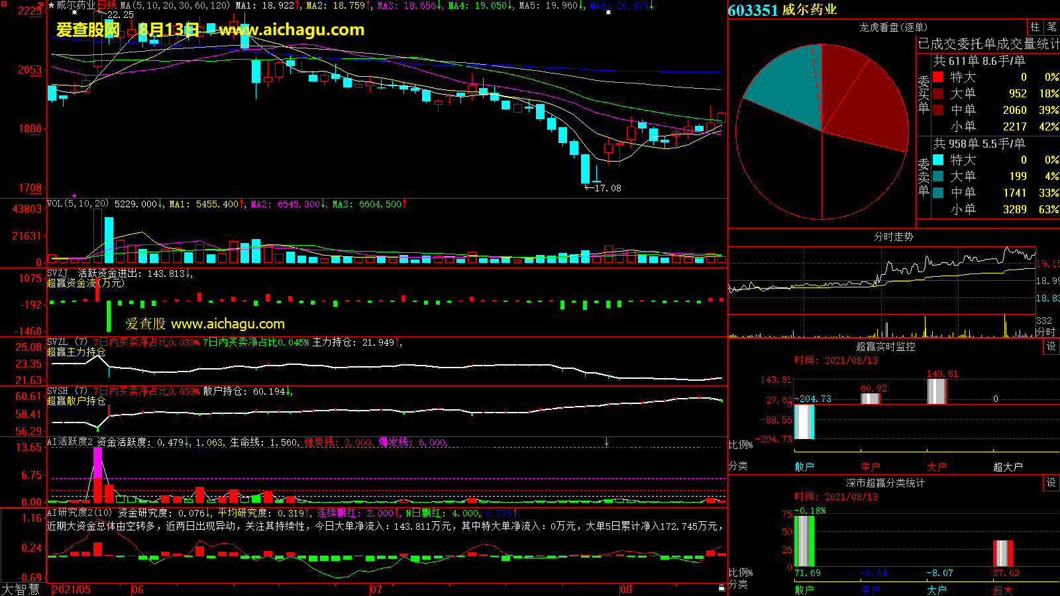Click the 17.08 lowest price candlestick label
The width and height of the screenshot is (1060, 596).
(607, 188)
